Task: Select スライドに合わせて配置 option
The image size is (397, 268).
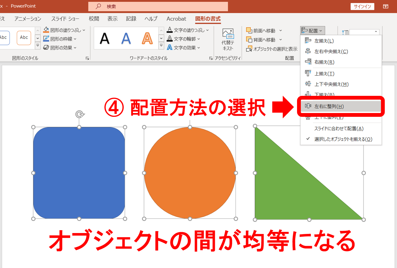Action: point(341,128)
